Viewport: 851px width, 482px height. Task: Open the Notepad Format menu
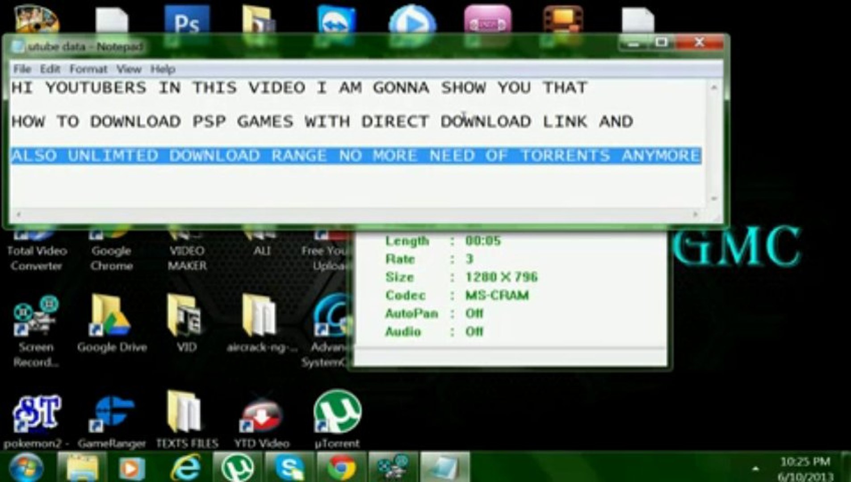point(88,69)
